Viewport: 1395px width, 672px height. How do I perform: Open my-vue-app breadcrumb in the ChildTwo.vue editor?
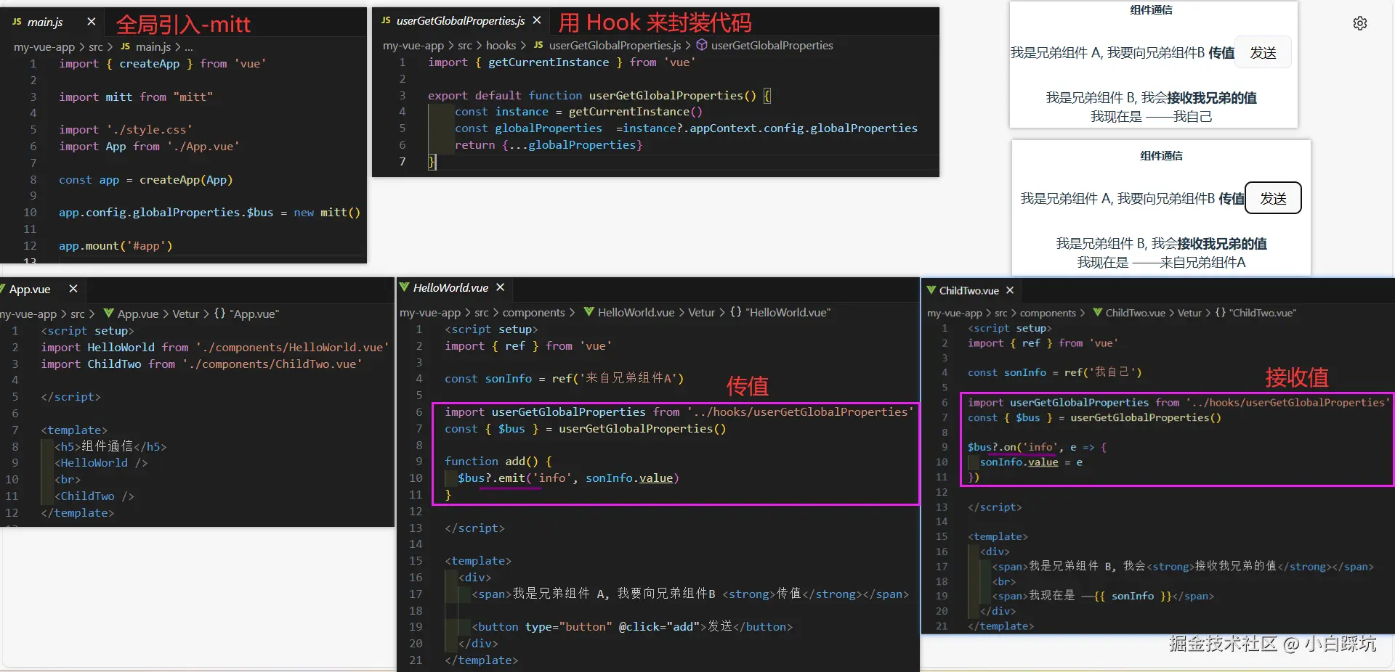point(954,313)
